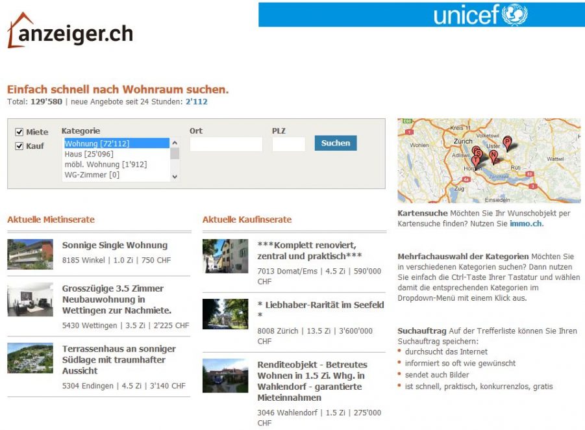
Task: Click the Suchen button
Action: [335, 143]
